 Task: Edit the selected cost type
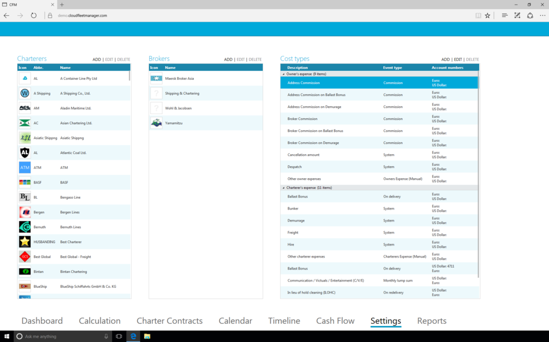click(x=457, y=59)
